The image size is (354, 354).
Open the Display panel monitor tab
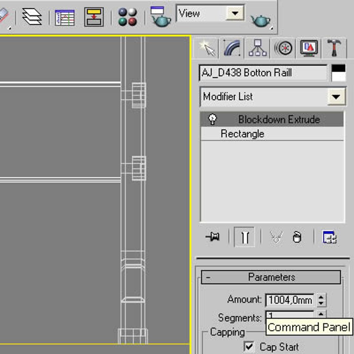tap(309, 48)
